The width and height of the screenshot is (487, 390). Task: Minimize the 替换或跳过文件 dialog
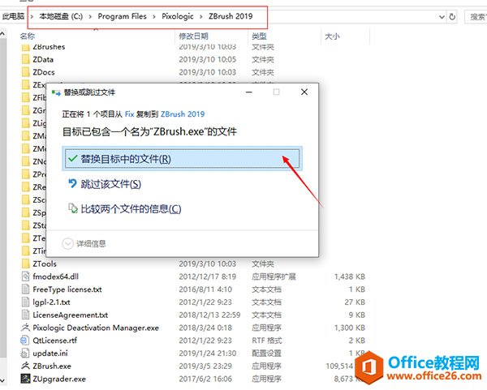[249, 92]
